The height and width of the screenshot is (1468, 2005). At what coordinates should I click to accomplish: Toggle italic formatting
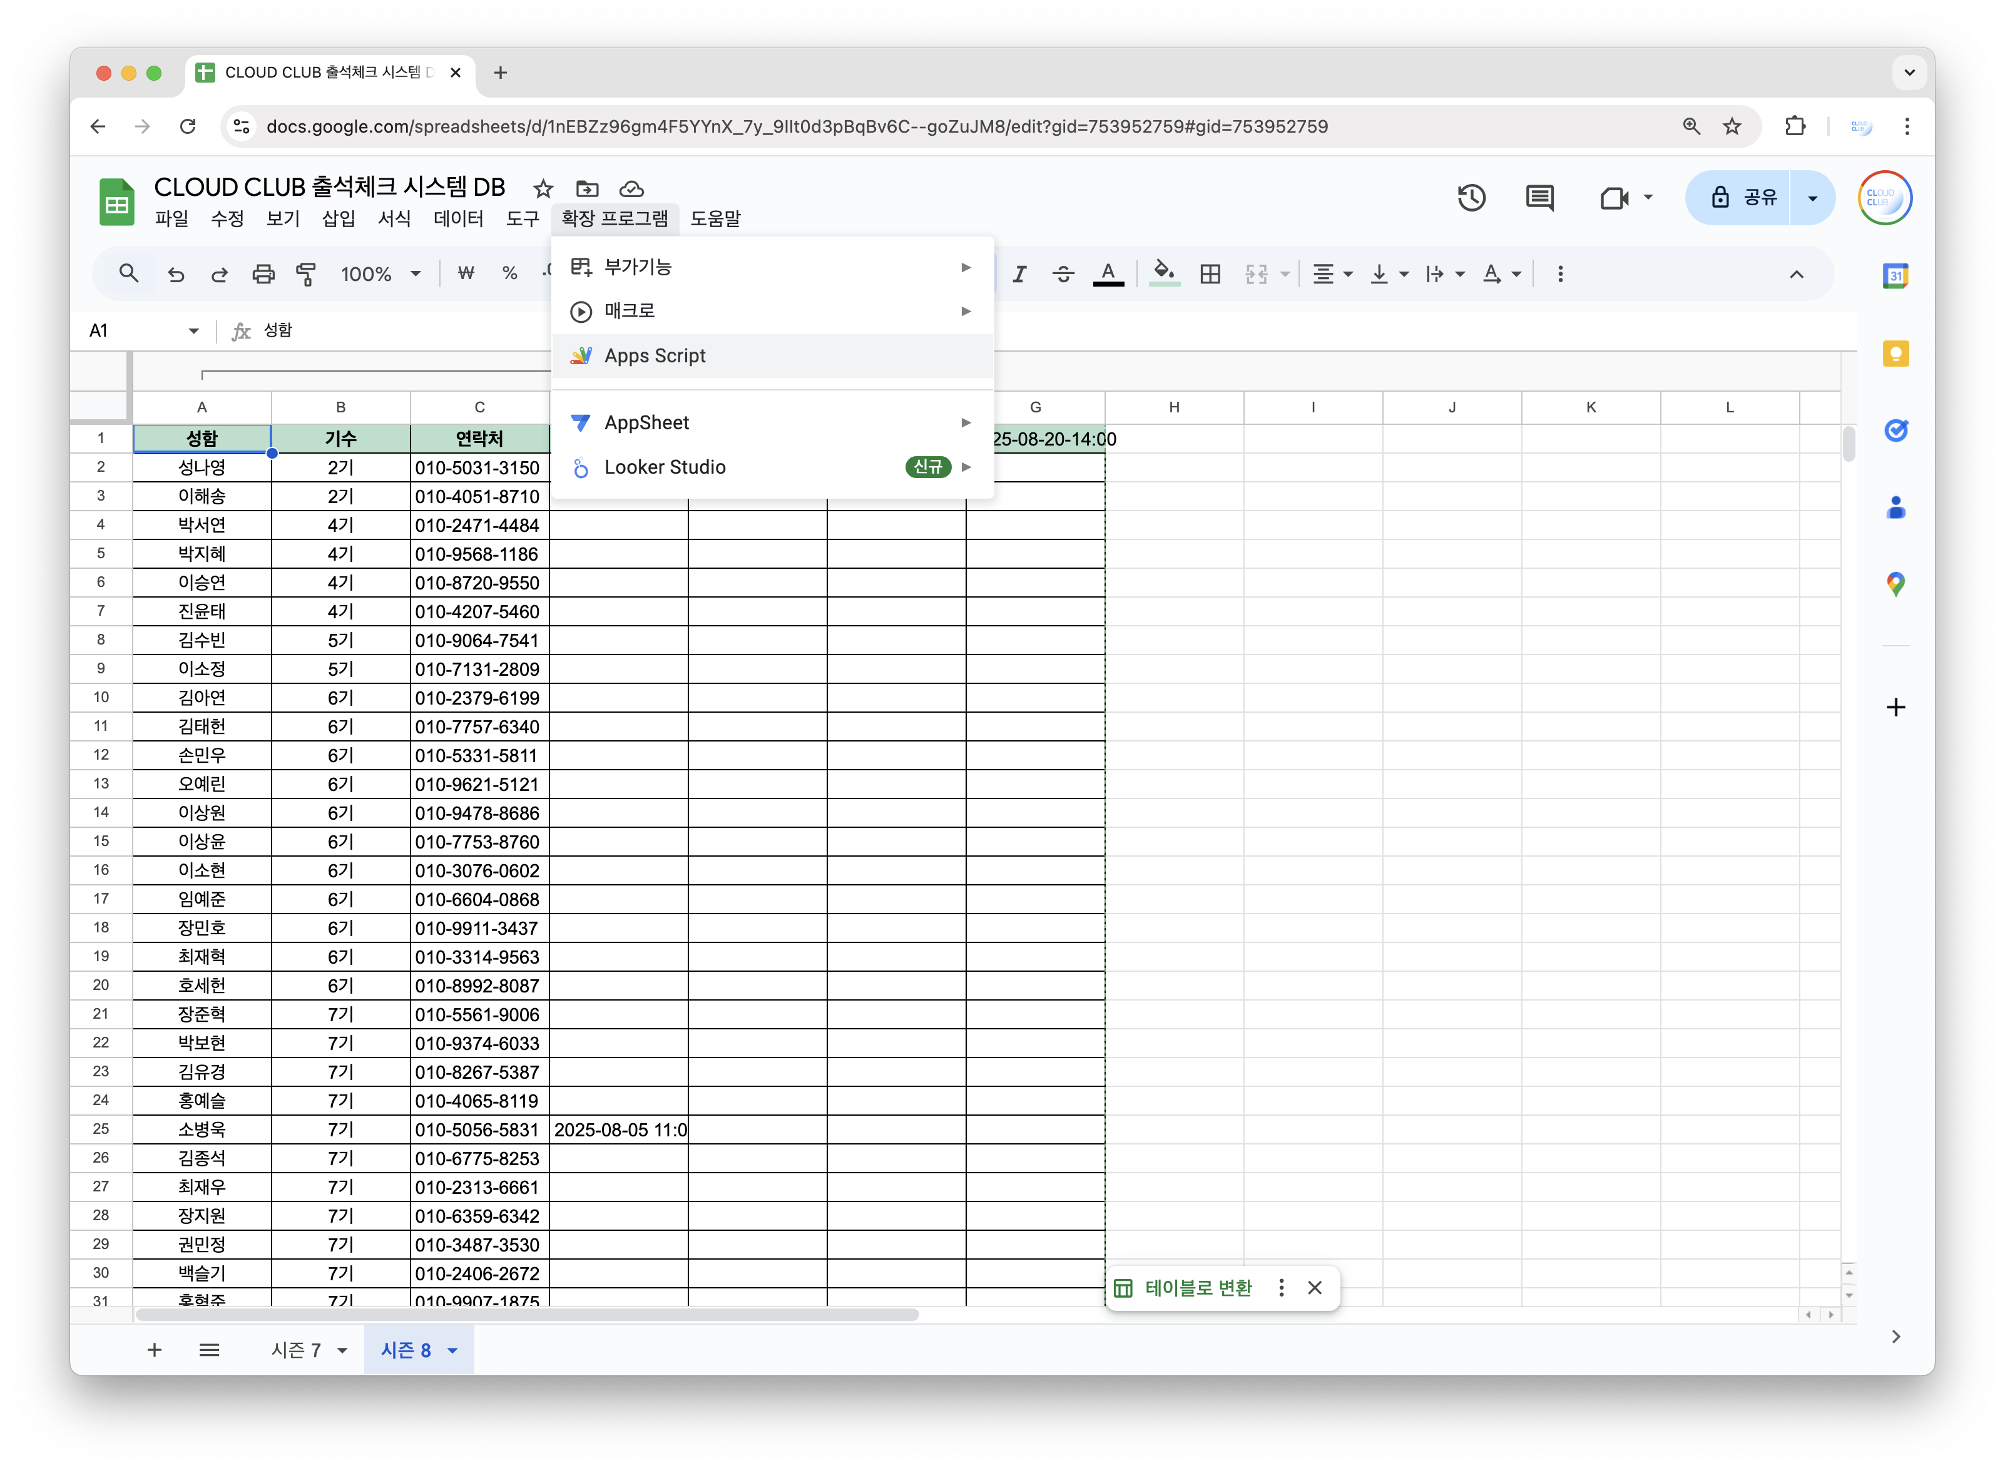[x=1019, y=273]
